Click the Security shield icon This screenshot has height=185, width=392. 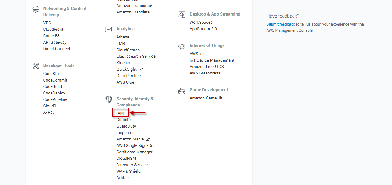click(109, 99)
